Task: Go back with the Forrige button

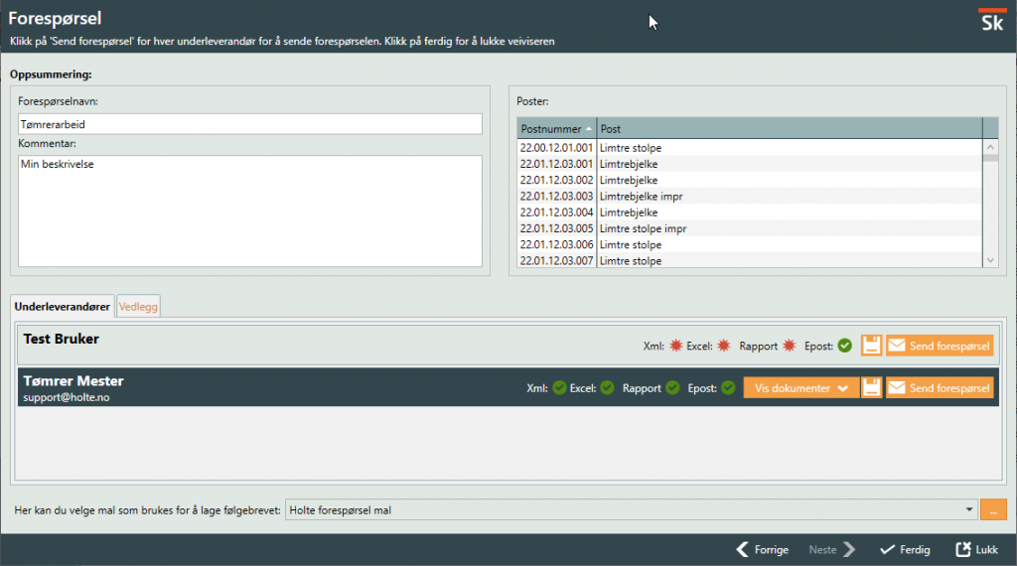Action: point(762,549)
